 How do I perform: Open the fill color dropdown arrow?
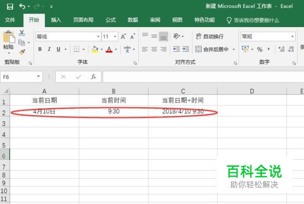(101, 49)
